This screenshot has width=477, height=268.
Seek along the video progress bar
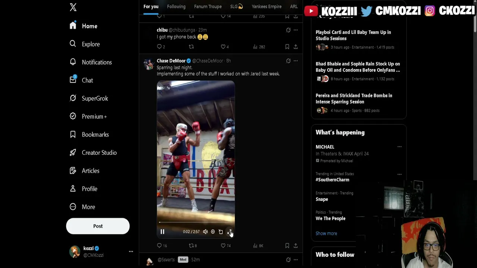pos(196,222)
